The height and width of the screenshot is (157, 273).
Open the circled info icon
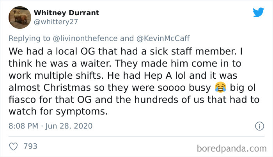tap(260, 126)
